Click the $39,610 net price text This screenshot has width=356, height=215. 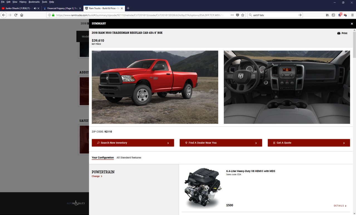click(98, 41)
